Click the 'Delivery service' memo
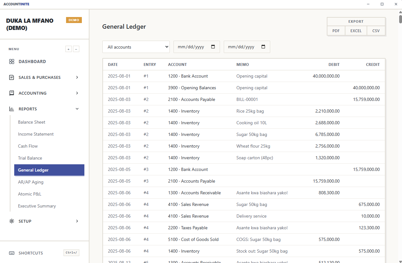Screen dimensions: 402x263 [251, 216]
